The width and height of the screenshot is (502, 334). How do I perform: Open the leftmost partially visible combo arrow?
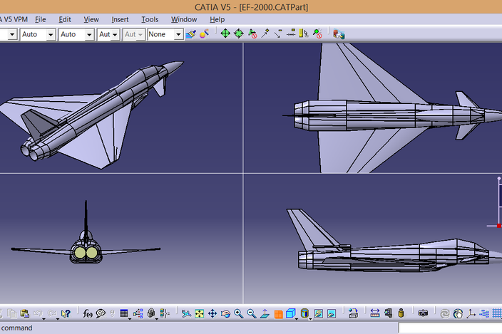tap(12, 34)
